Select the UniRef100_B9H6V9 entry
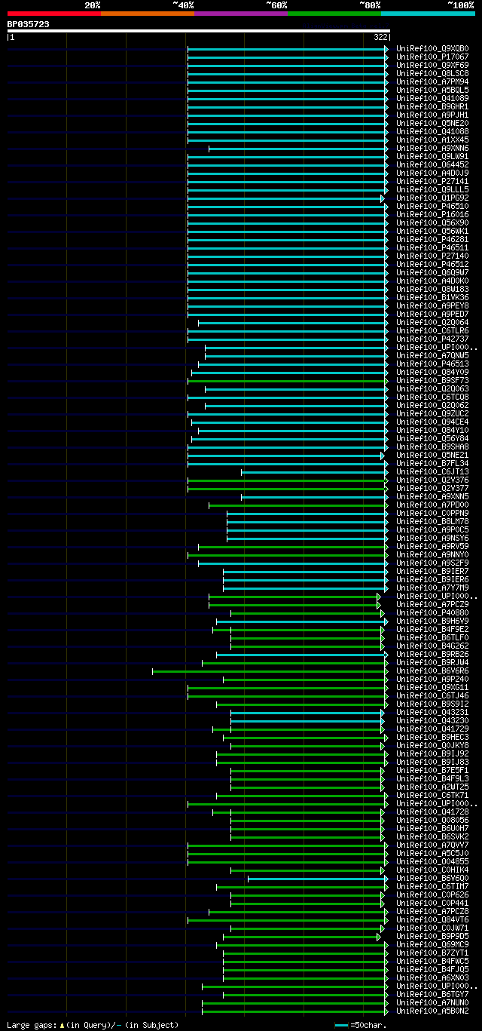This screenshot has width=482, height=1031. click(x=432, y=621)
